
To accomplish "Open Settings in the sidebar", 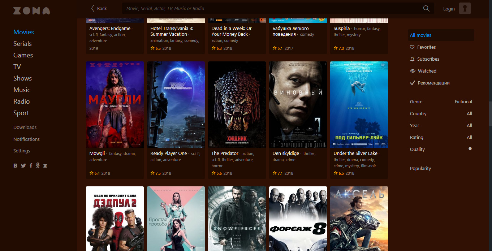I will click(x=22, y=151).
